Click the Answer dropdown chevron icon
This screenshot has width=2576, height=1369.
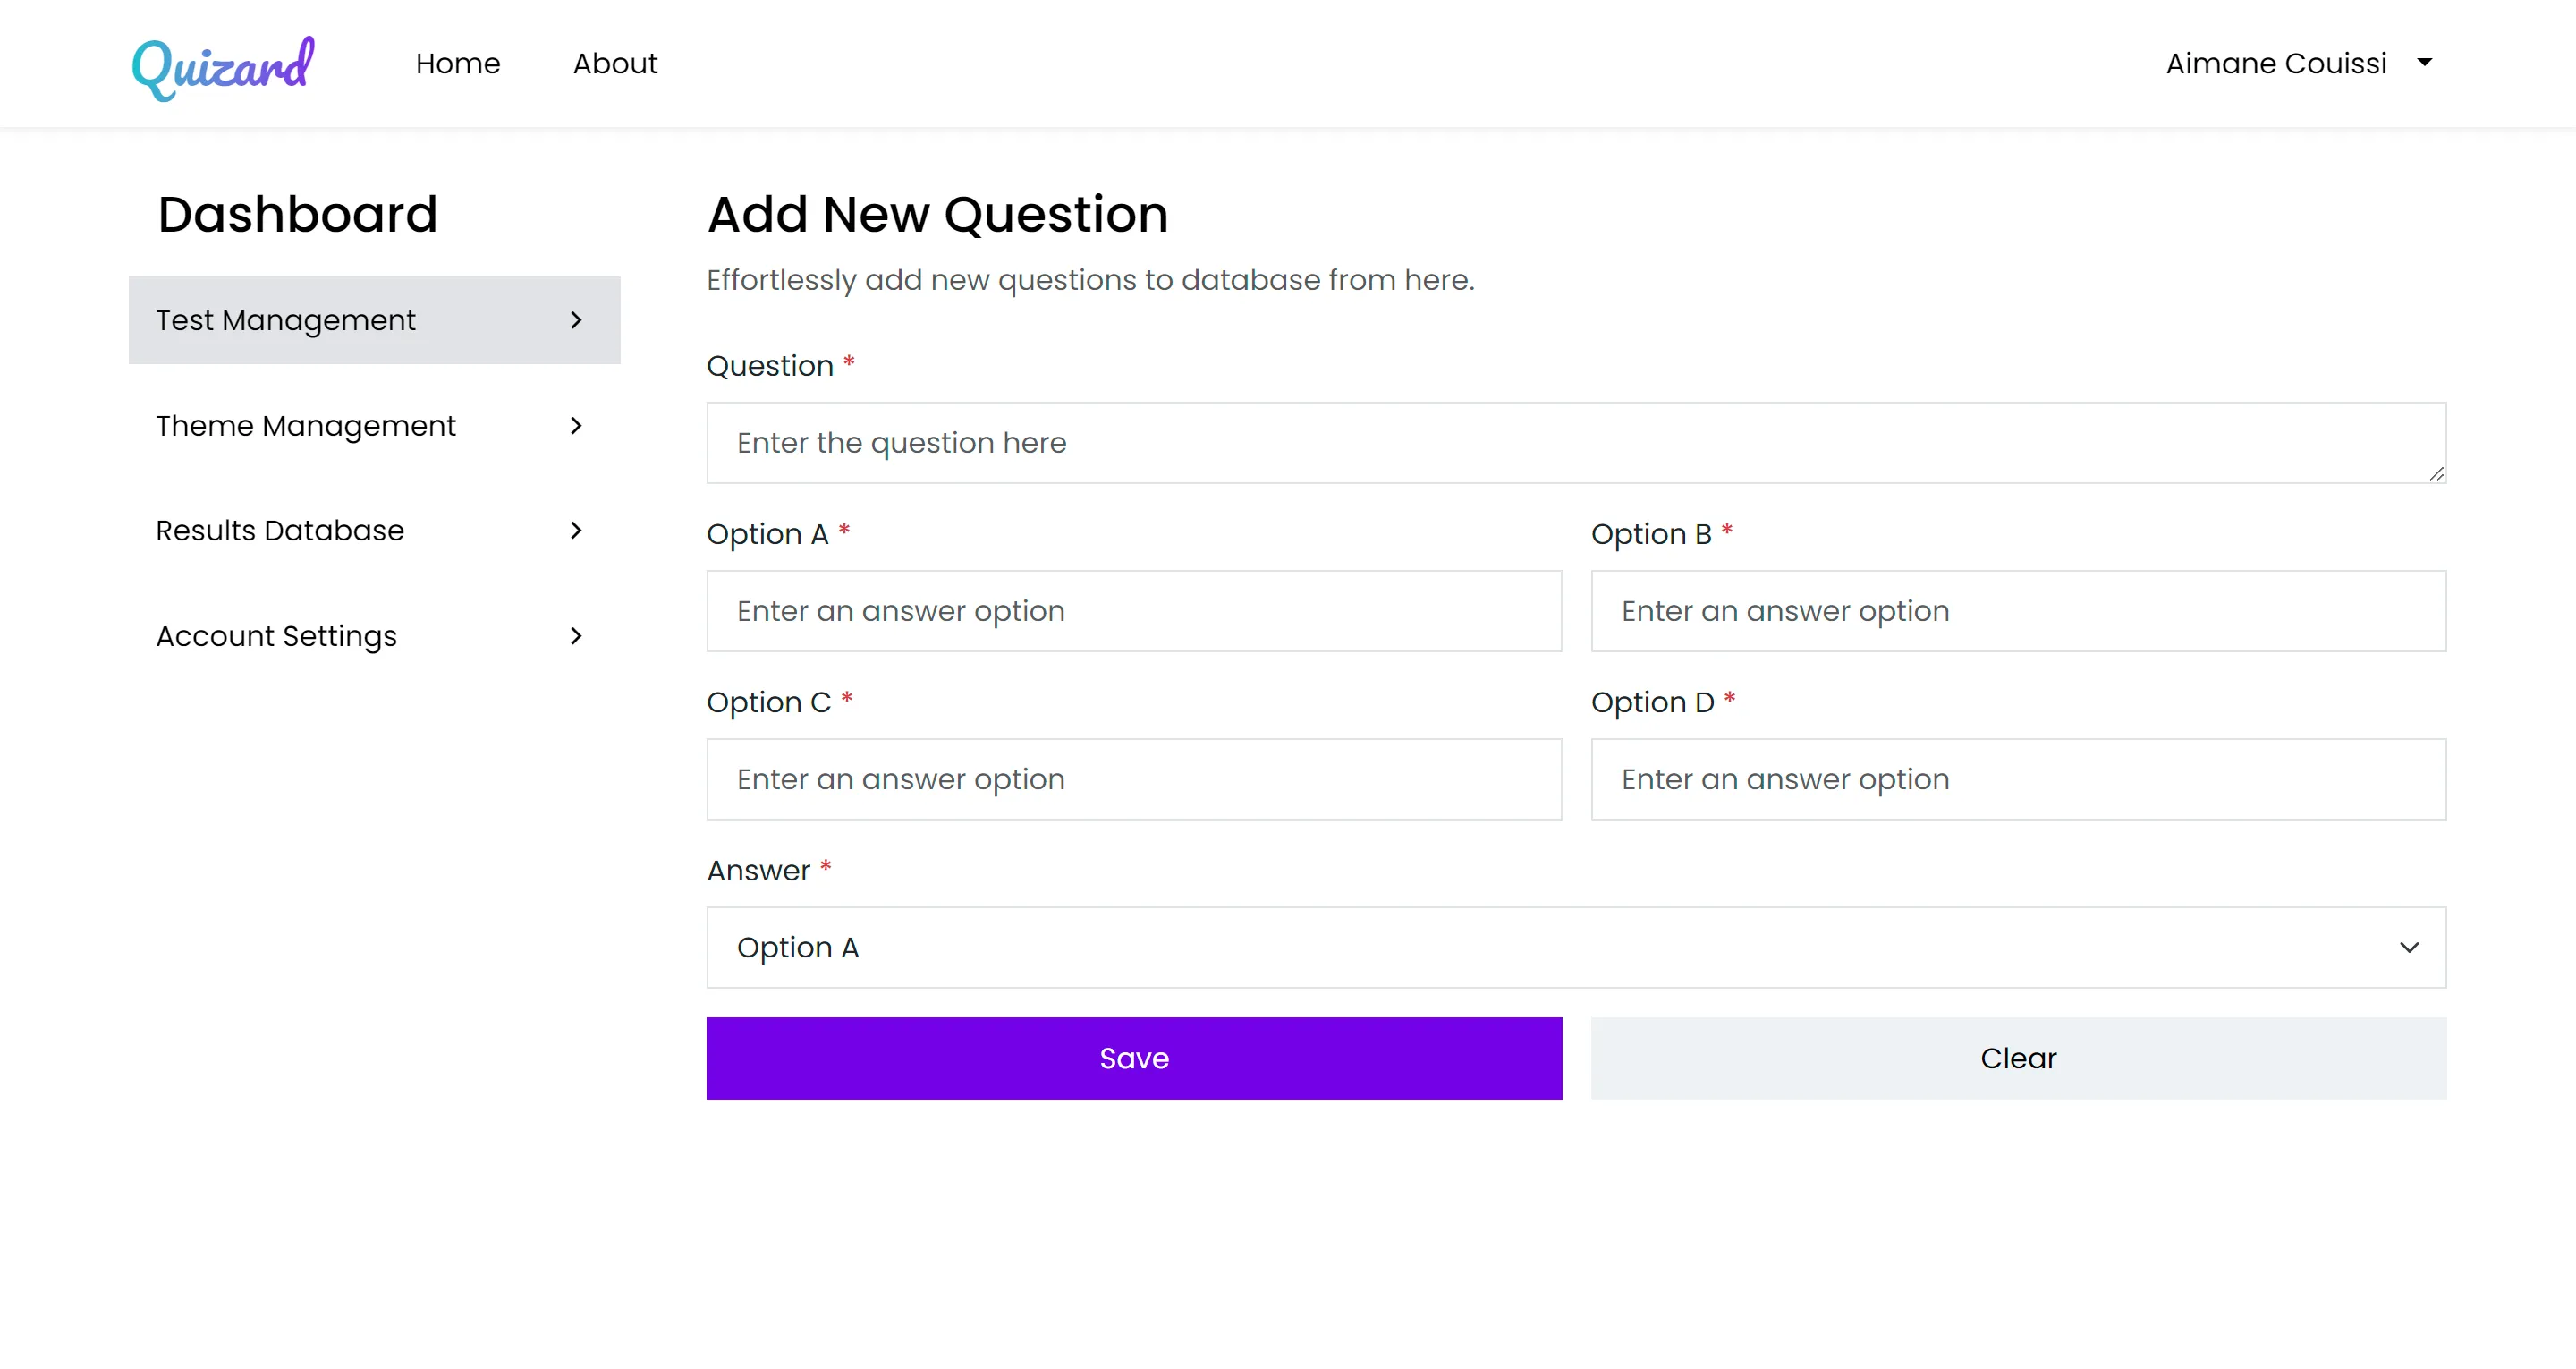pyautogui.click(x=2409, y=948)
